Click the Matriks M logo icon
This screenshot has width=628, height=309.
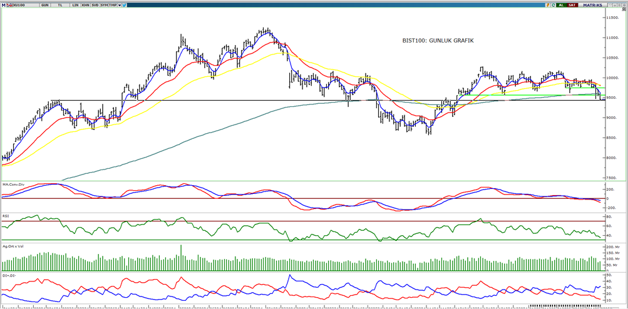pos(3,5)
